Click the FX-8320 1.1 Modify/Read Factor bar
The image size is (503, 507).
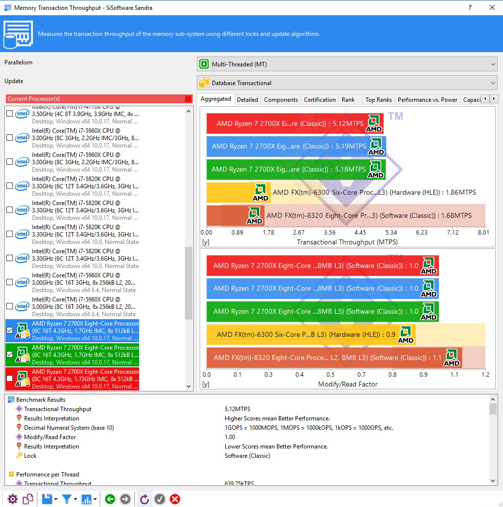(334, 358)
